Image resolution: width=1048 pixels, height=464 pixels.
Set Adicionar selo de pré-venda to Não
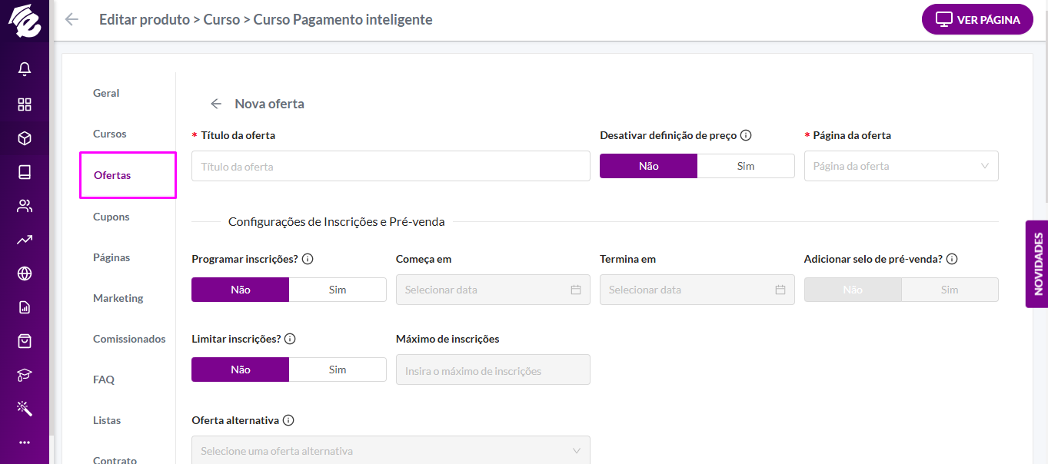pyautogui.click(x=853, y=290)
